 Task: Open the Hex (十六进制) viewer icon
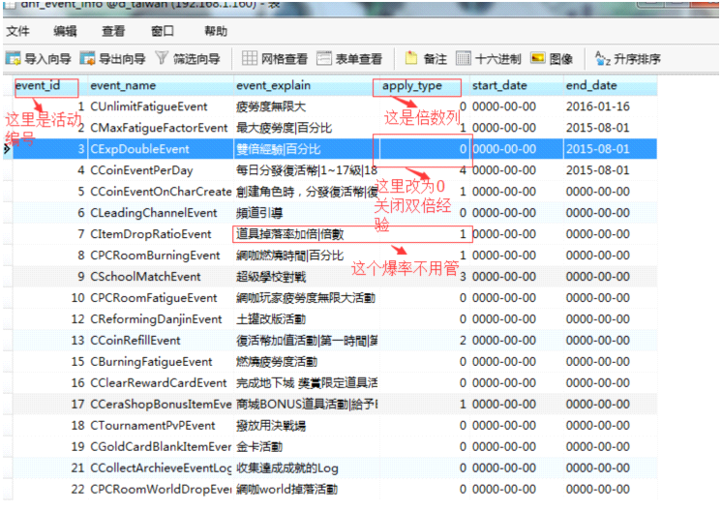[x=464, y=59]
